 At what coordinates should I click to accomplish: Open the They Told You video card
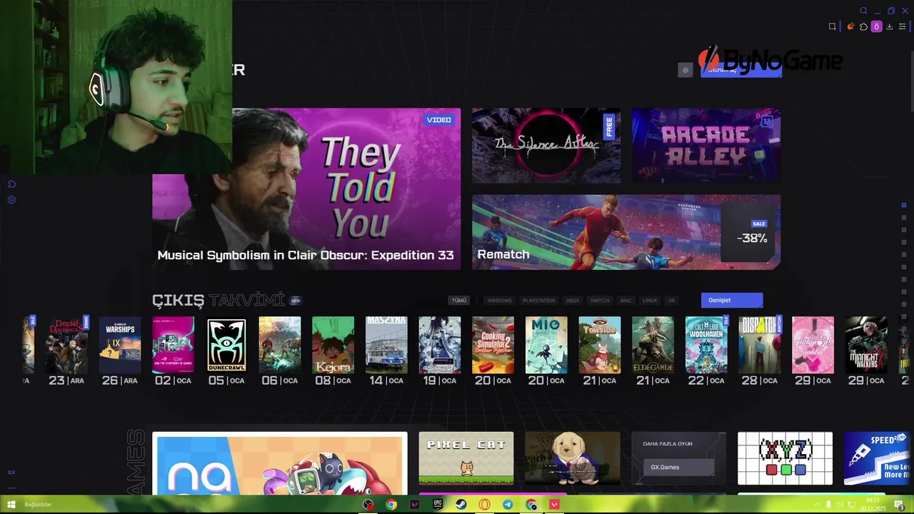(x=306, y=189)
